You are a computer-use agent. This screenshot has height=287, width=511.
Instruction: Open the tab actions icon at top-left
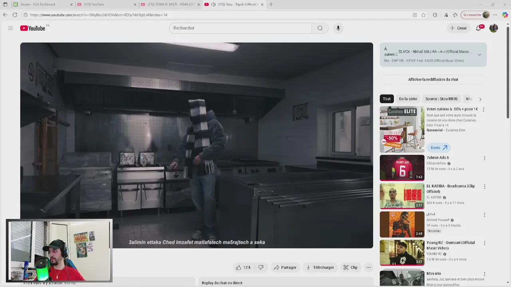(5, 4)
